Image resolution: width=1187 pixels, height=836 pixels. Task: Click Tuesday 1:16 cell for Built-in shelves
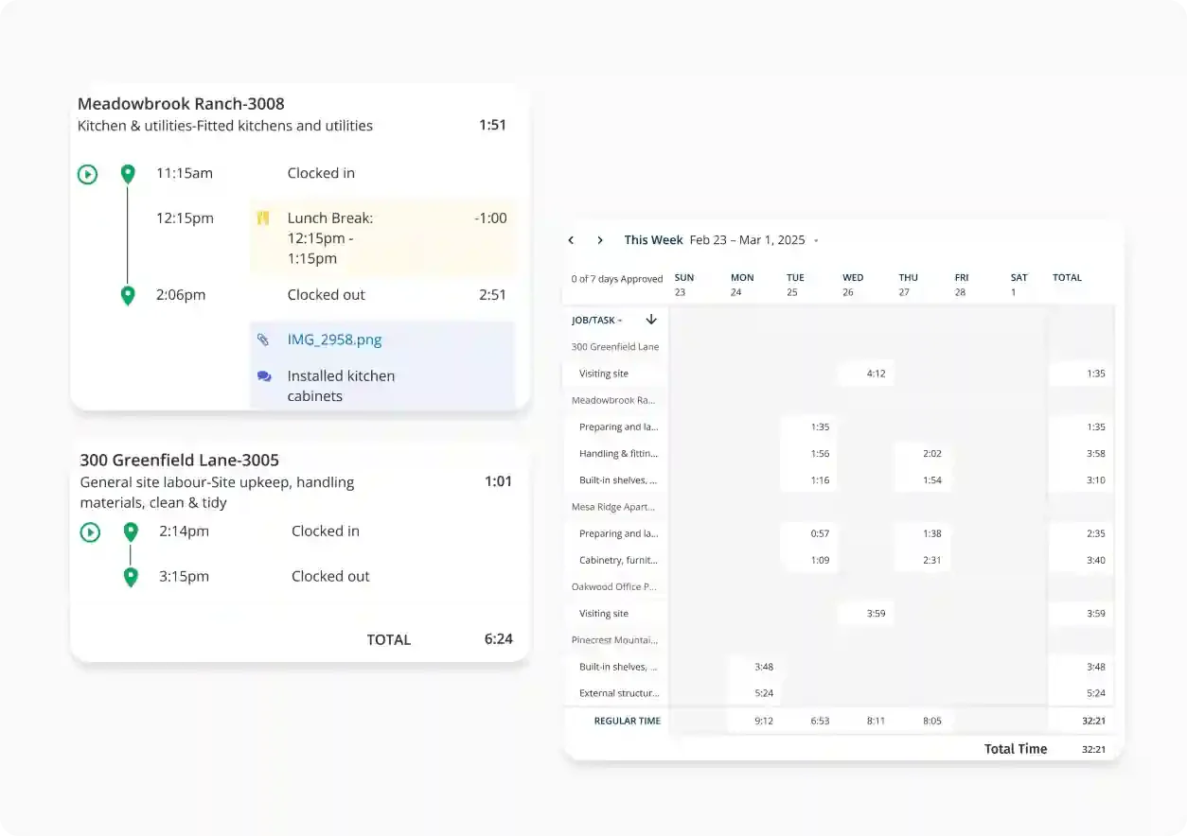coord(809,480)
